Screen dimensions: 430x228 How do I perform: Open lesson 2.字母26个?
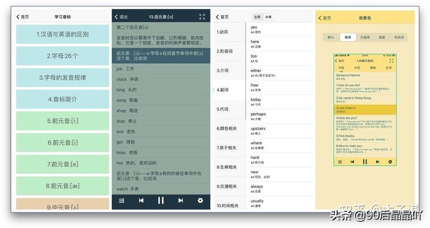(63, 56)
